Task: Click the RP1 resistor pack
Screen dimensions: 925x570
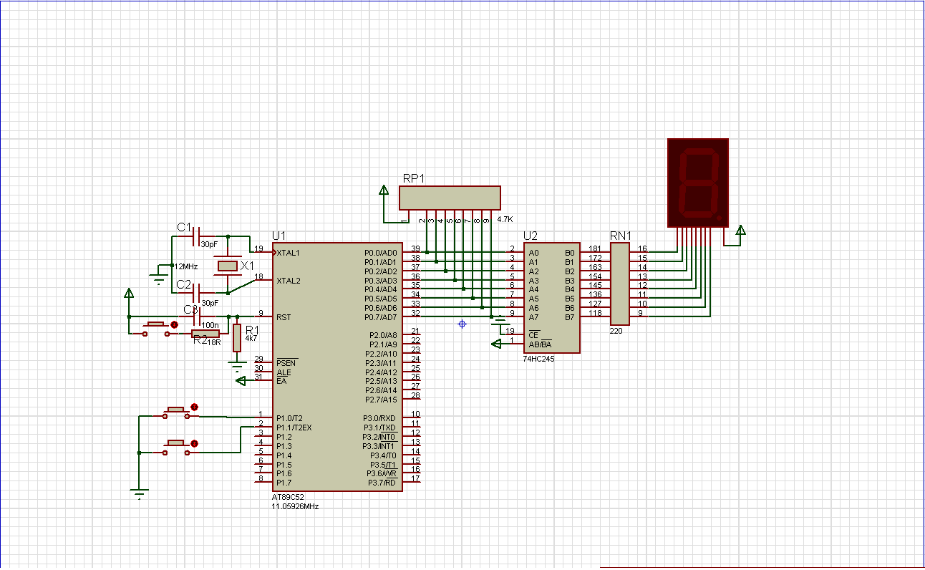Action: point(450,198)
